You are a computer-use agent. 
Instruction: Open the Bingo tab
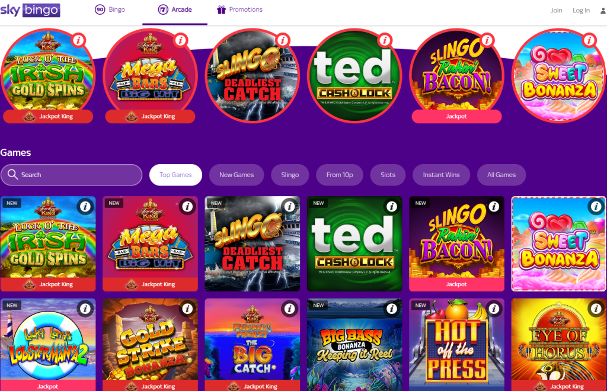point(110,9)
